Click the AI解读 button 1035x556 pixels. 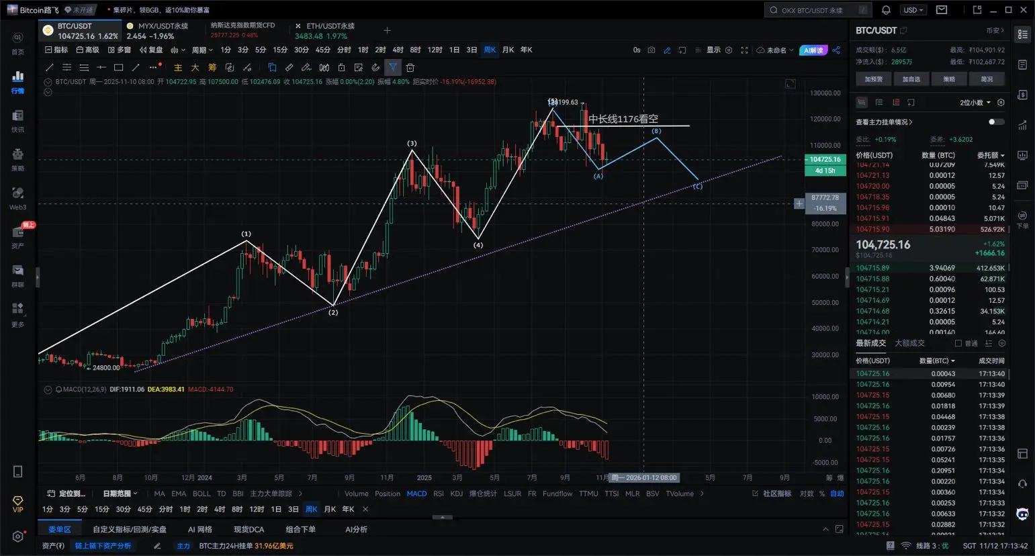(813, 50)
